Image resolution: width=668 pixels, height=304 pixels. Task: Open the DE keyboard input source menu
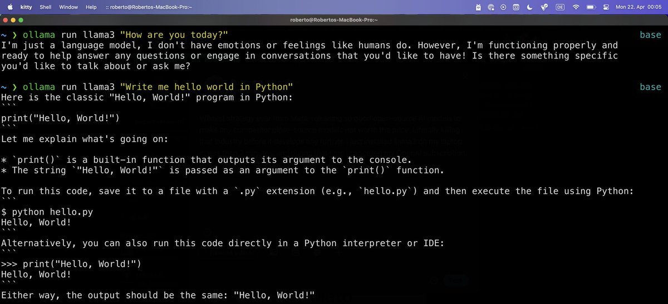560,7
